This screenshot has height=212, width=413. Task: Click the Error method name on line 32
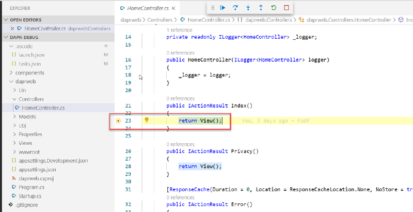tap(239, 204)
